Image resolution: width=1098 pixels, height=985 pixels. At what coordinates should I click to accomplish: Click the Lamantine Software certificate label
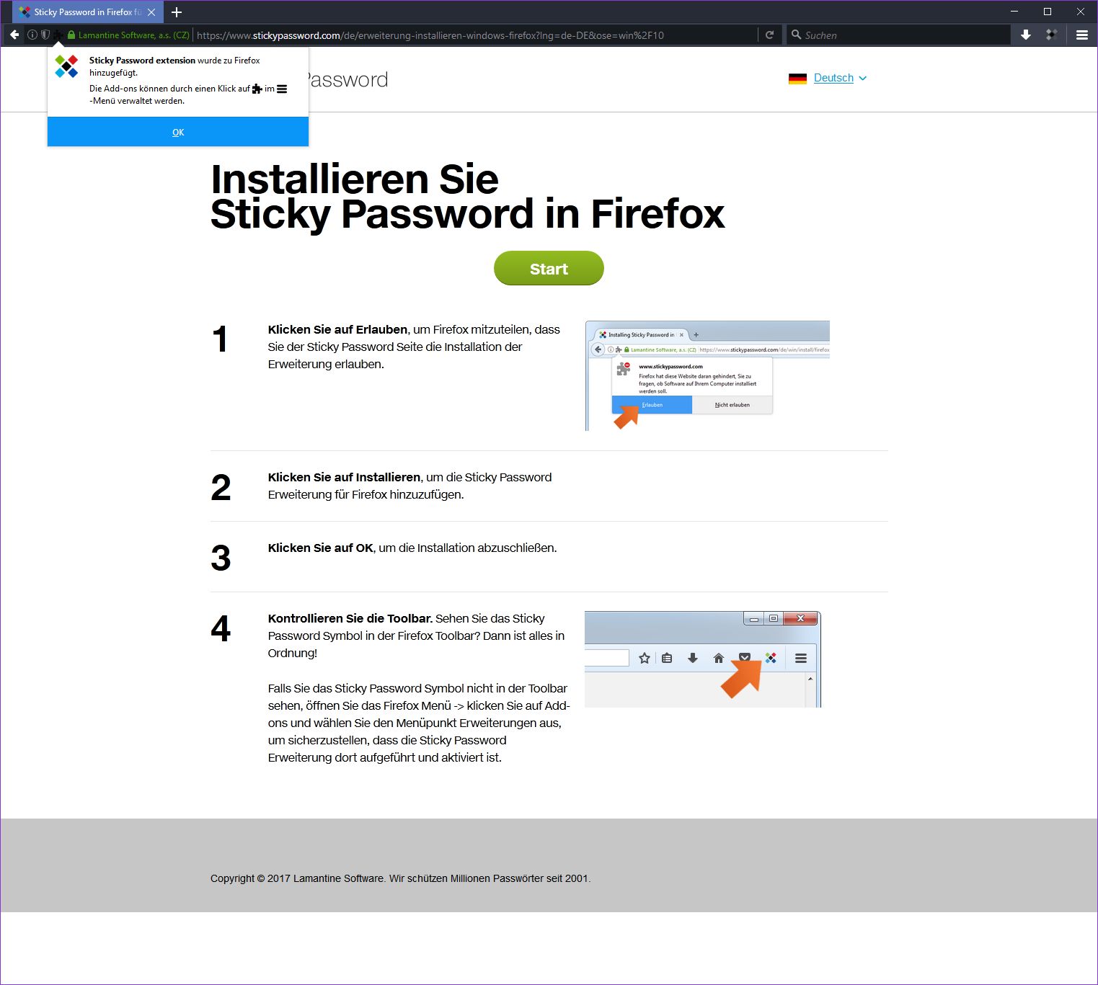[x=133, y=35]
